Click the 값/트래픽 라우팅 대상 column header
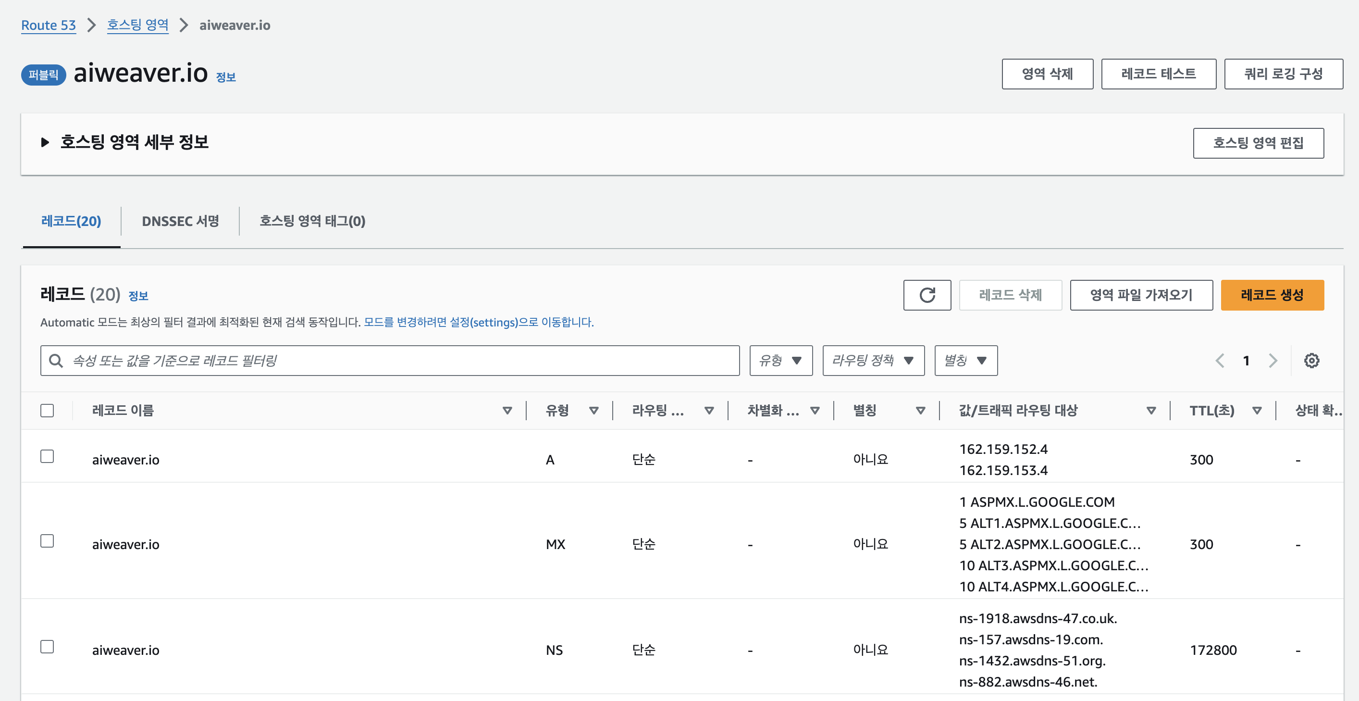 point(1018,411)
